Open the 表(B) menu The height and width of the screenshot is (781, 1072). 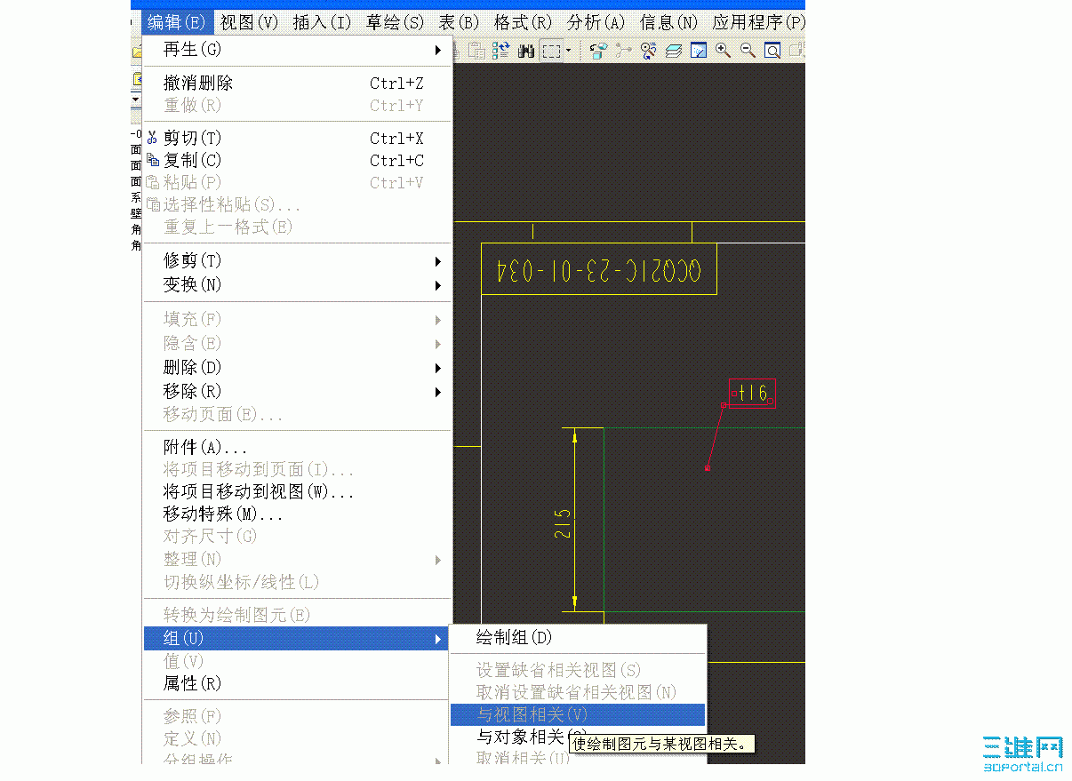(x=459, y=22)
